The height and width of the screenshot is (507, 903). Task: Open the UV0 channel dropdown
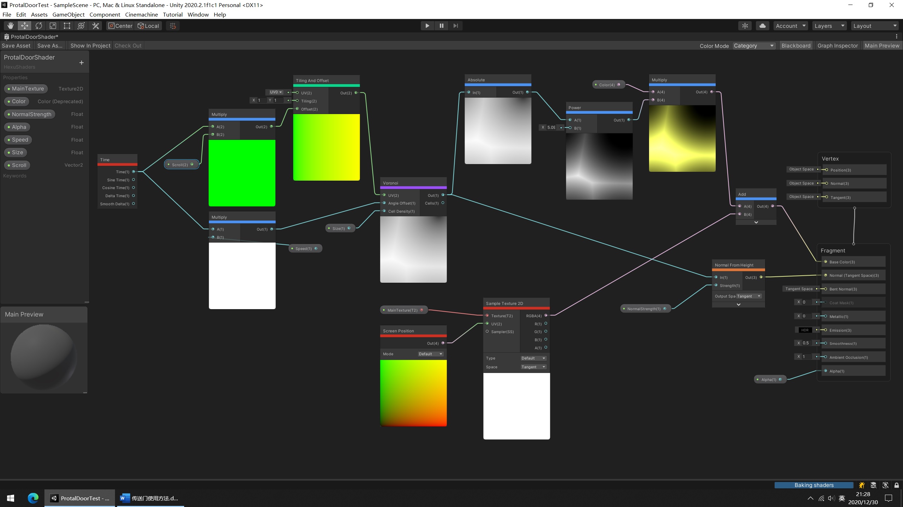point(275,92)
